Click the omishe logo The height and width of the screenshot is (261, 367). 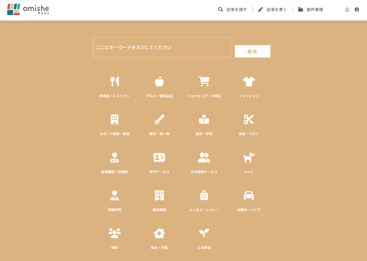(x=28, y=9)
